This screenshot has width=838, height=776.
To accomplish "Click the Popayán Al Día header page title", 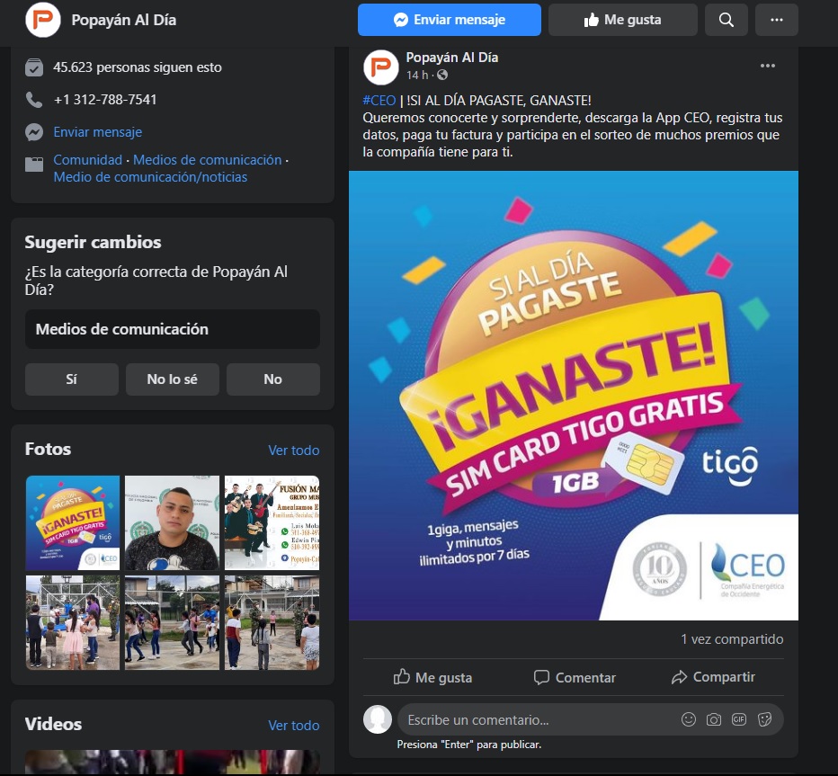I will pyautogui.click(x=124, y=20).
